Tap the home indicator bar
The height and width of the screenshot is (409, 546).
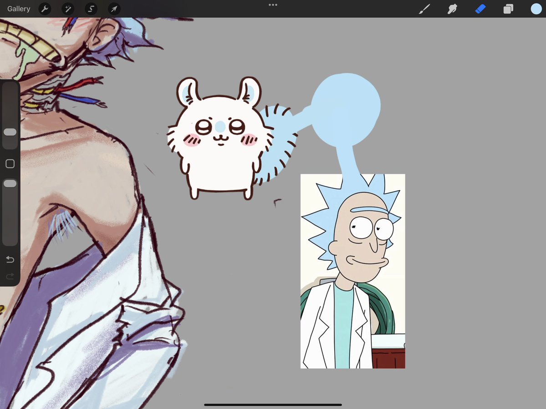coord(273,405)
